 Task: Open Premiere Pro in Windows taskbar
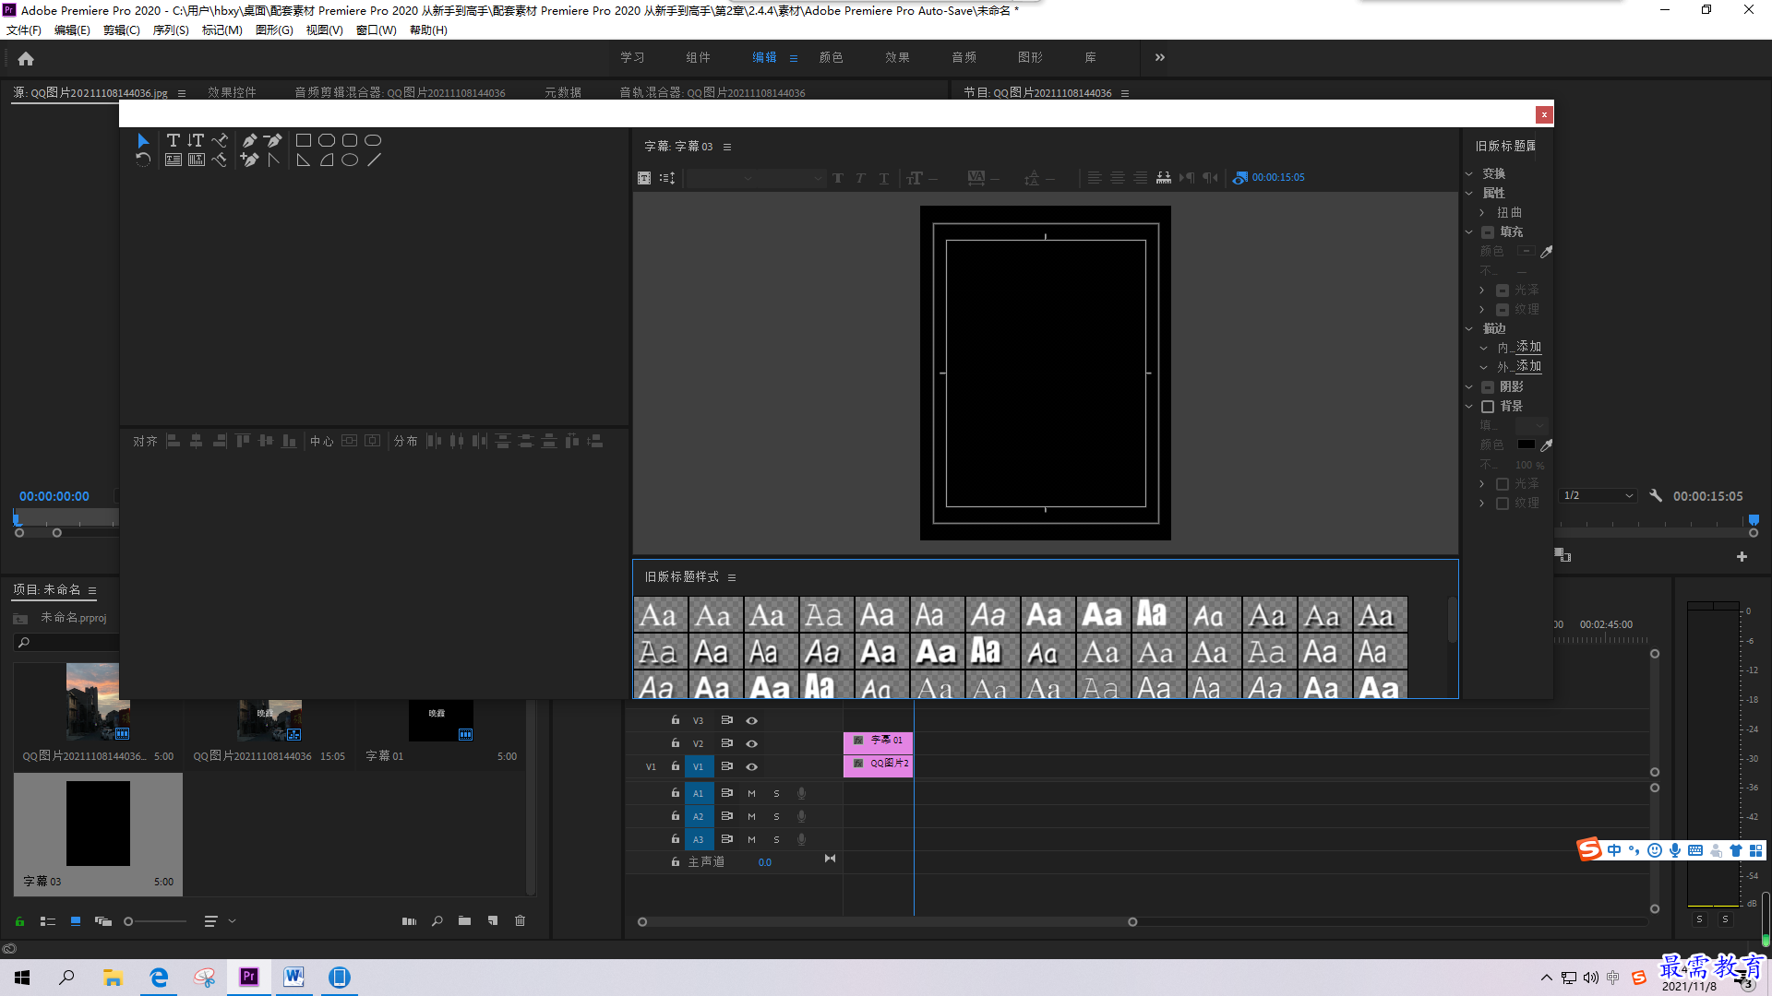pos(249,977)
